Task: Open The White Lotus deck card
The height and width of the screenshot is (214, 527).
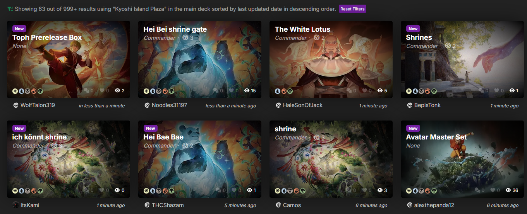Action: click(302, 29)
